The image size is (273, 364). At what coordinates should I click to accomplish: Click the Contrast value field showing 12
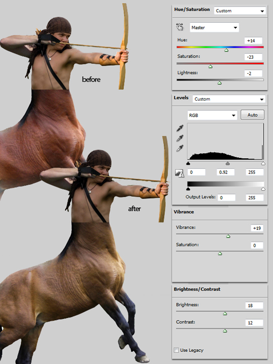click(254, 323)
